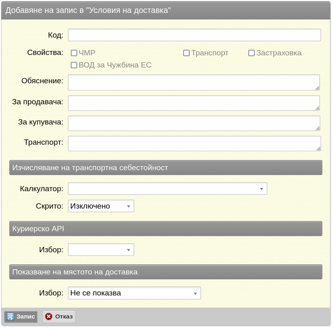Open the Куриерско API Избор dropdown
Image resolution: width=332 pixels, height=327 pixels.
coord(101,249)
